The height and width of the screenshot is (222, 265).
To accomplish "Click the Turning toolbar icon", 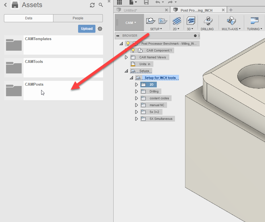I will (x=254, y=21).
